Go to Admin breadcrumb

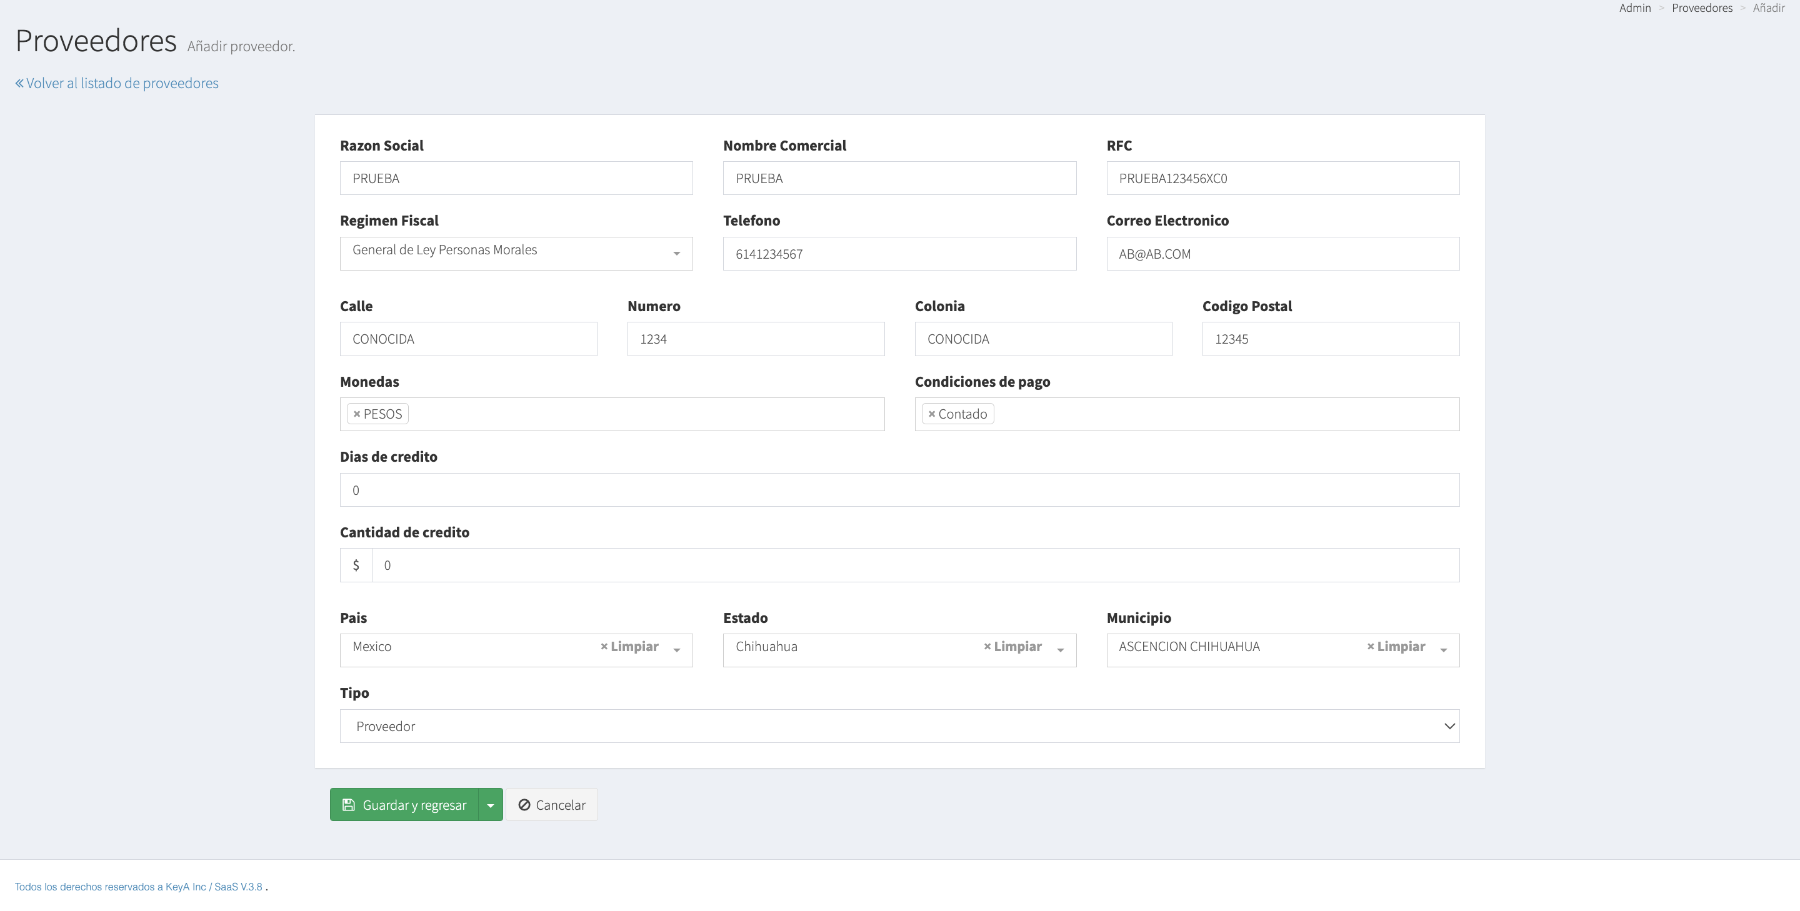click(x=1634, y=8)
